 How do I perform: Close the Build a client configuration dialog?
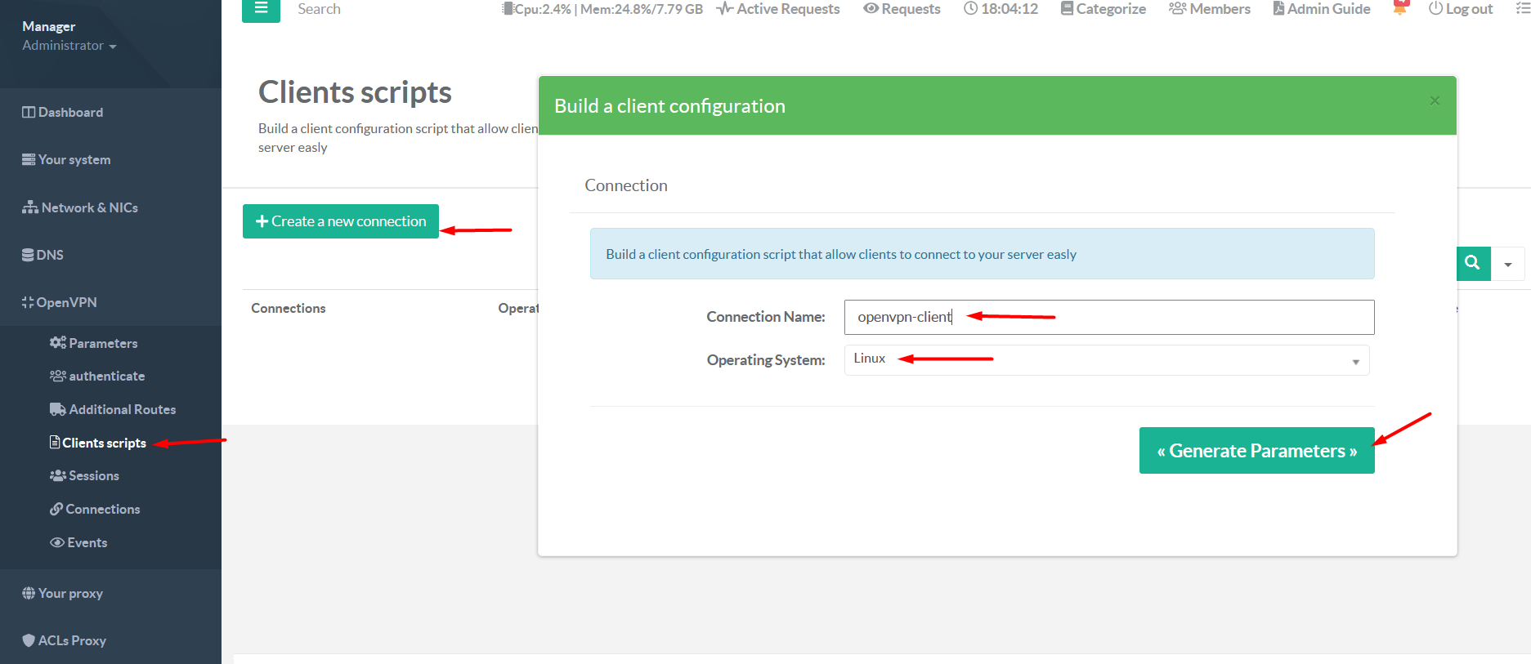coord(1434,100)
